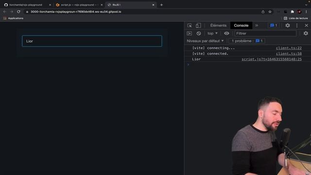Viewport: 311px width, 175px height.
Task: Expand more DevTools tabs chevron
Action: [x=257, y=25]
